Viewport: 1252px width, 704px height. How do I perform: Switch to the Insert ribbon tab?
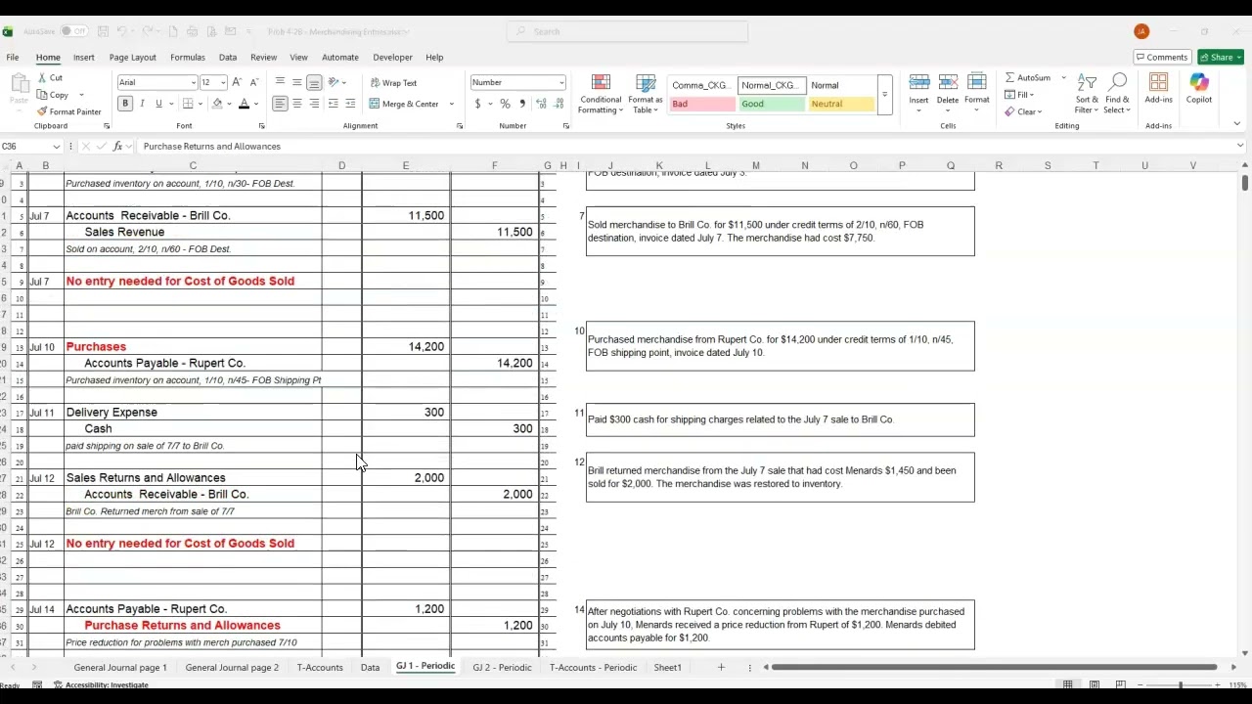pos(84,57)
